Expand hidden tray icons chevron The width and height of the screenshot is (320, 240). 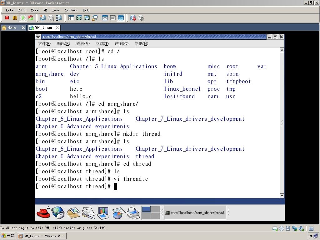click(311, 236)
